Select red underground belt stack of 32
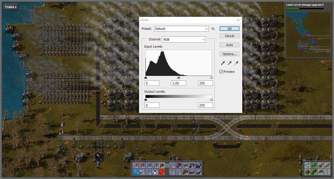 179,165
